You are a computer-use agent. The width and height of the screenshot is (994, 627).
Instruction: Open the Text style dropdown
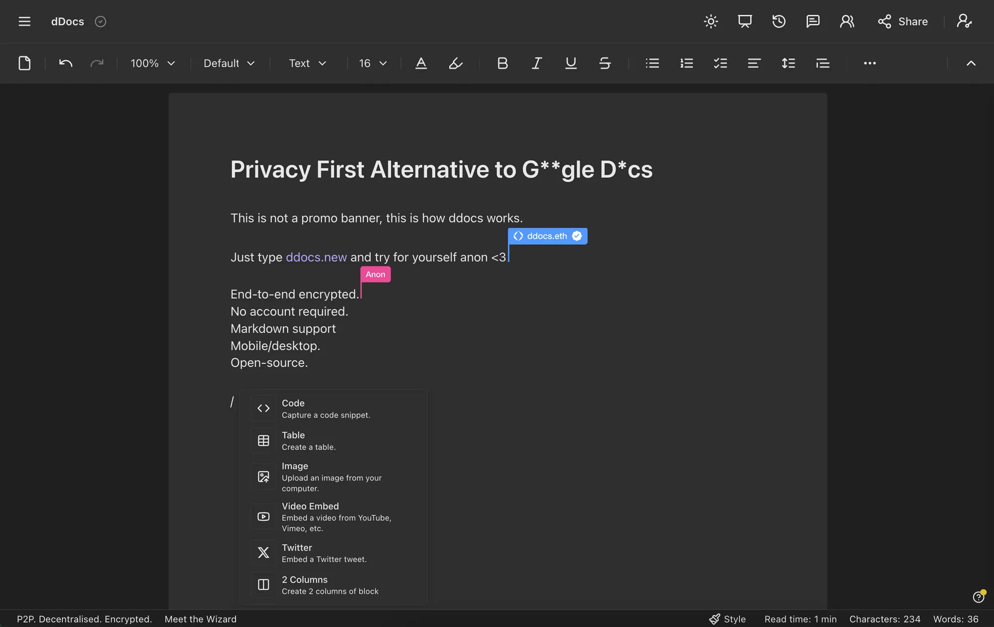click(x=307, y=63)
